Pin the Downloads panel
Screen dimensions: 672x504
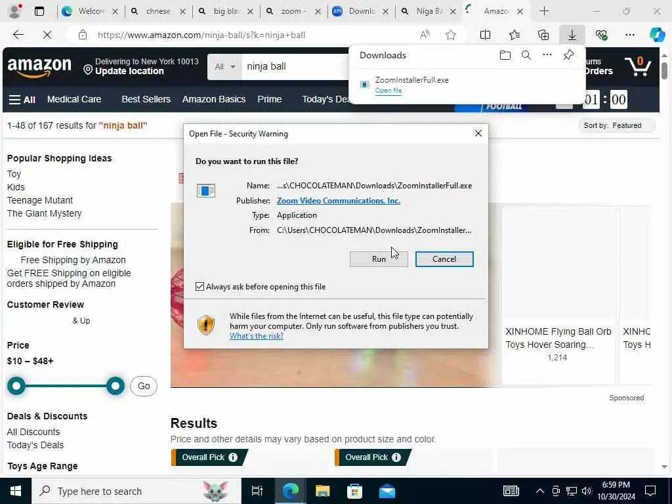pos(568,55)
